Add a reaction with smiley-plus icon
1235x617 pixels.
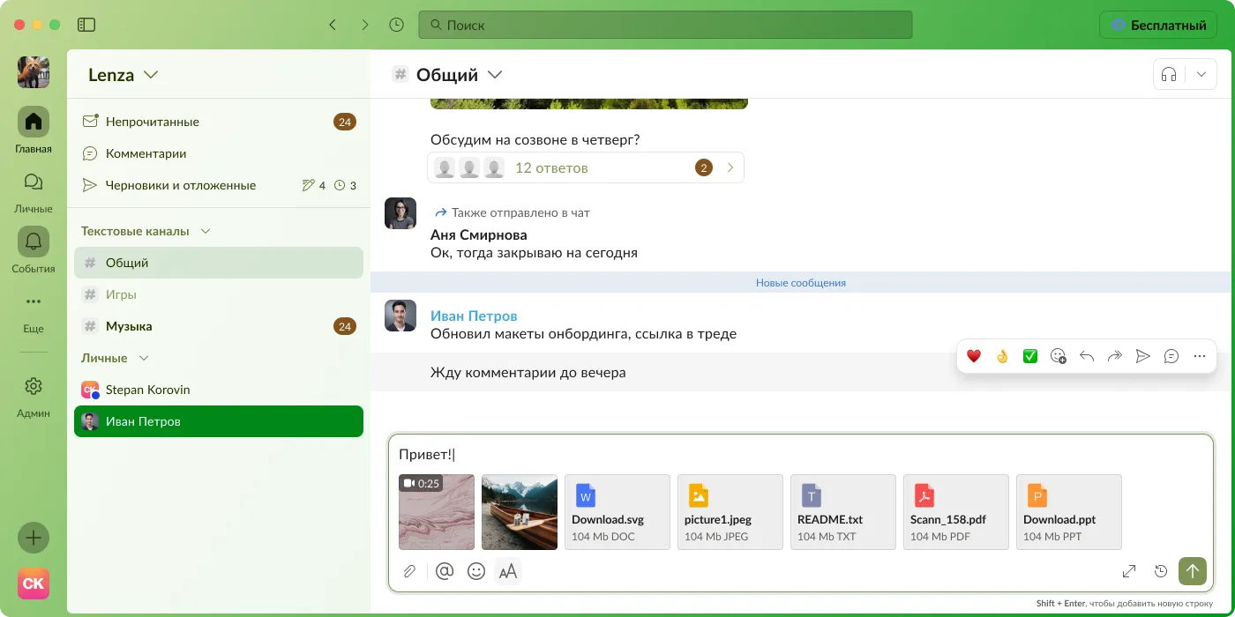coord(1059,356)
